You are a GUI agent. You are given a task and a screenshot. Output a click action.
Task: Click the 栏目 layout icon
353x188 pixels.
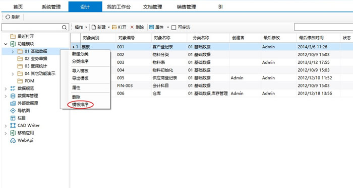13,118
